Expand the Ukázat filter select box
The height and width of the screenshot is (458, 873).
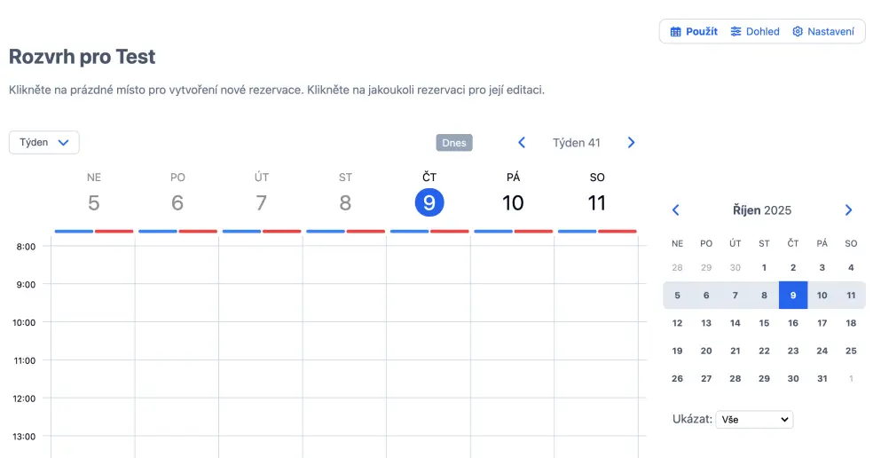(754, 419)
